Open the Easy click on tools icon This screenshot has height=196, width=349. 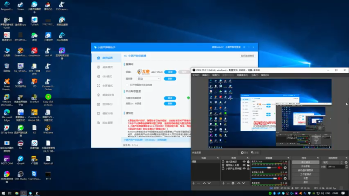(48, 100)
